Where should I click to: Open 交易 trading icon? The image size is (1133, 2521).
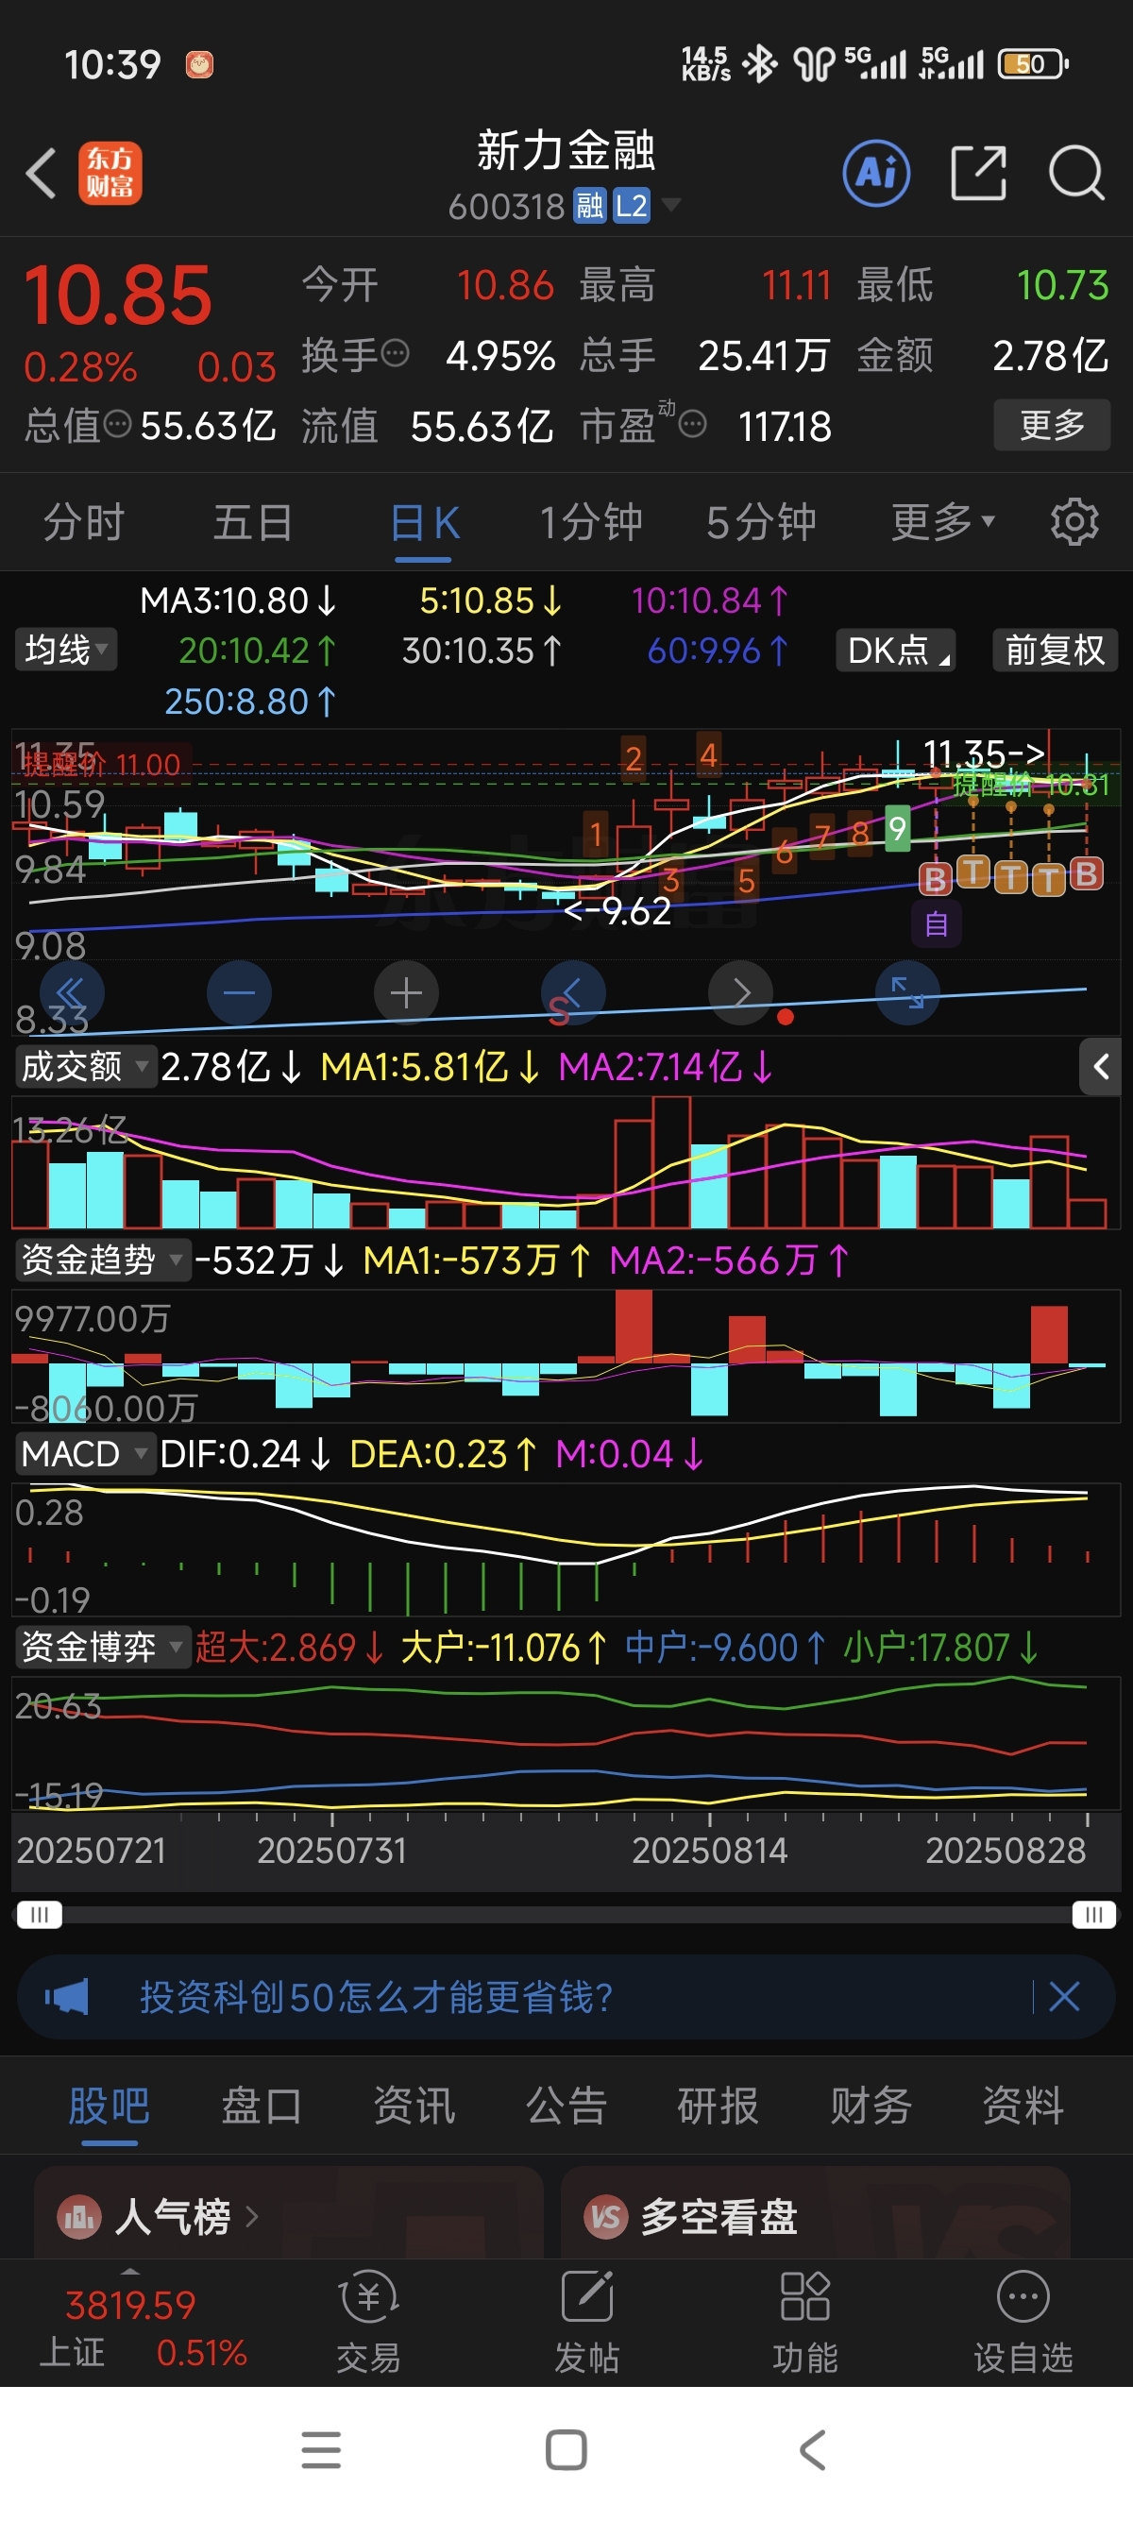coord(368,2322)
